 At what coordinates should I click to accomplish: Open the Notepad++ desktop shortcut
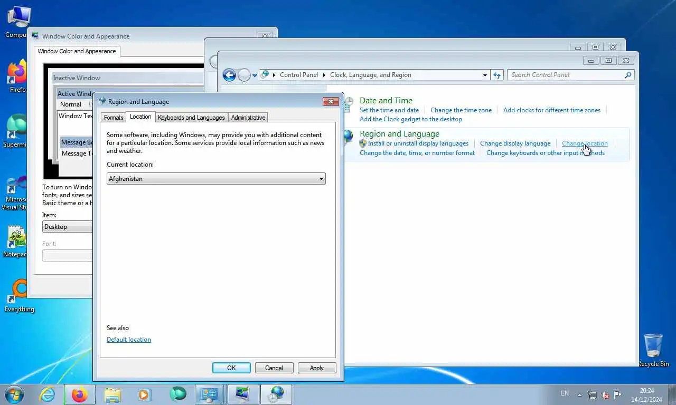tap(16, 242)
